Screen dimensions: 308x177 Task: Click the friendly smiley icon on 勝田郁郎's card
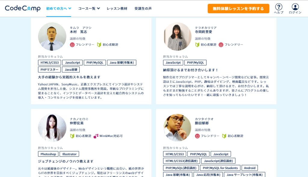(x=197, y=136)
